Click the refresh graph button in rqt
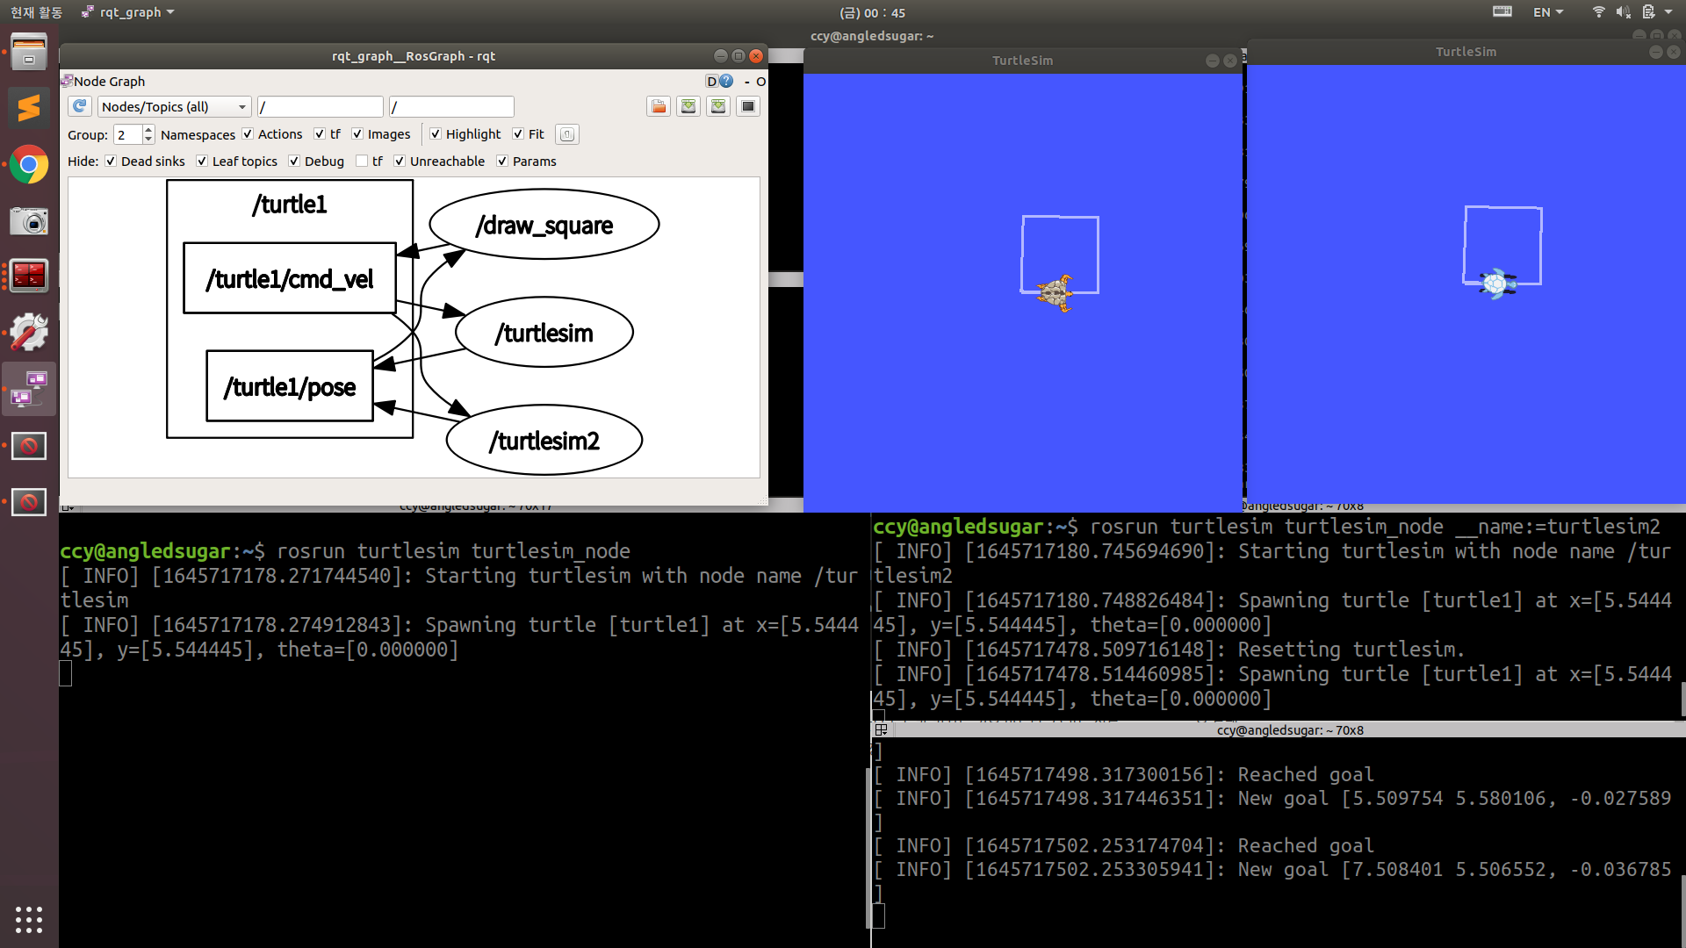Image resolution: width=1686 pixels, height=948 pixels. 80,106
